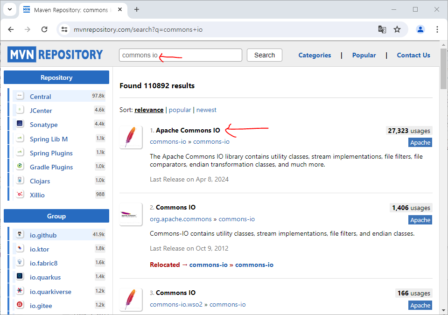Open site information icon in address bar
Screen dimensions: 448x315
pyautogui.click(x=64, y=29)
